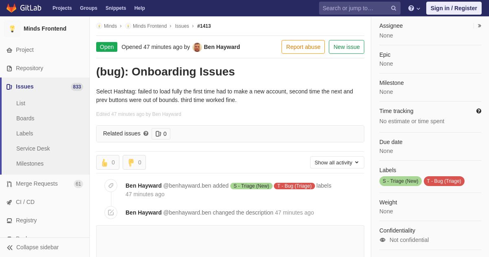Click the Collapse sidebar button
This screenshot has height=257, width=489.
coord(45,247)
